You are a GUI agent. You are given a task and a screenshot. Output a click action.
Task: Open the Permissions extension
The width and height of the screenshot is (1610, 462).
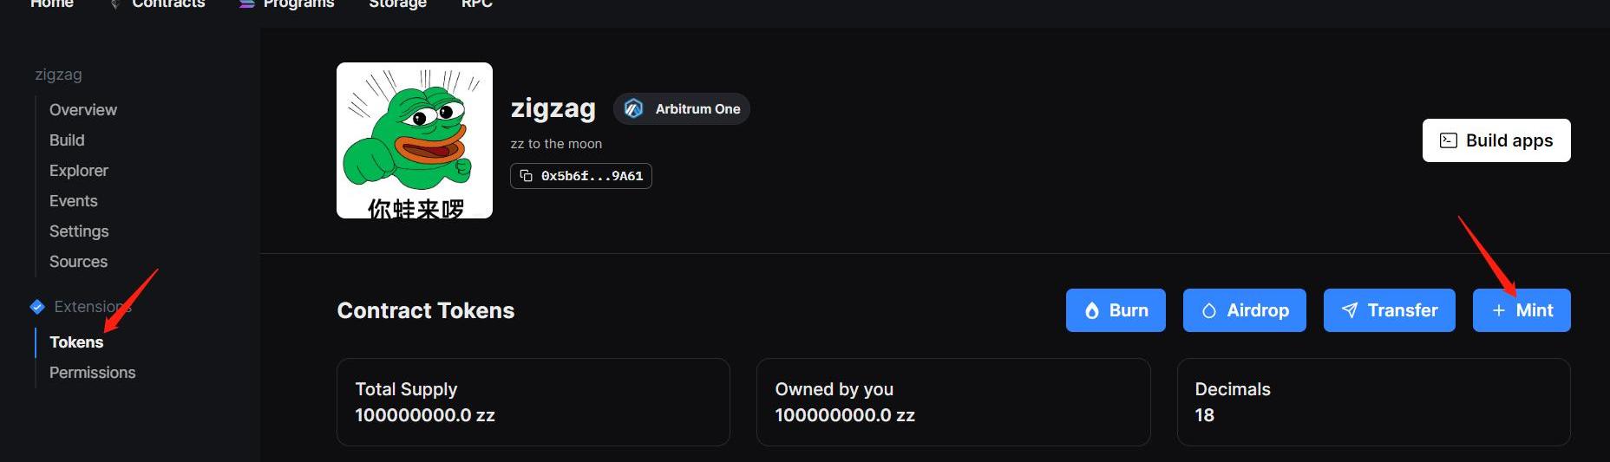pos(92,373)
